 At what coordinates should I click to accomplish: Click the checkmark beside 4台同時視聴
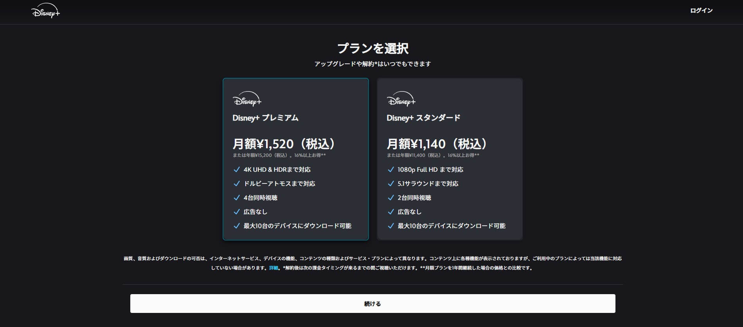pyautogui.click(x=236, y=198)
